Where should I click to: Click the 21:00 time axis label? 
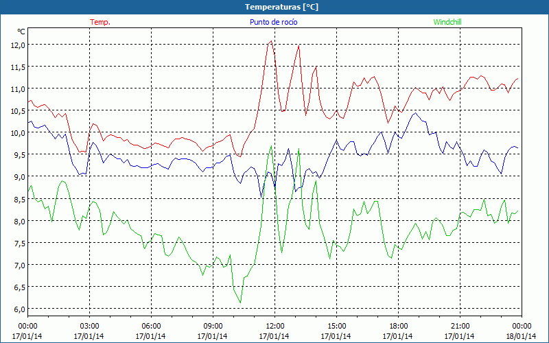point(460,327)
